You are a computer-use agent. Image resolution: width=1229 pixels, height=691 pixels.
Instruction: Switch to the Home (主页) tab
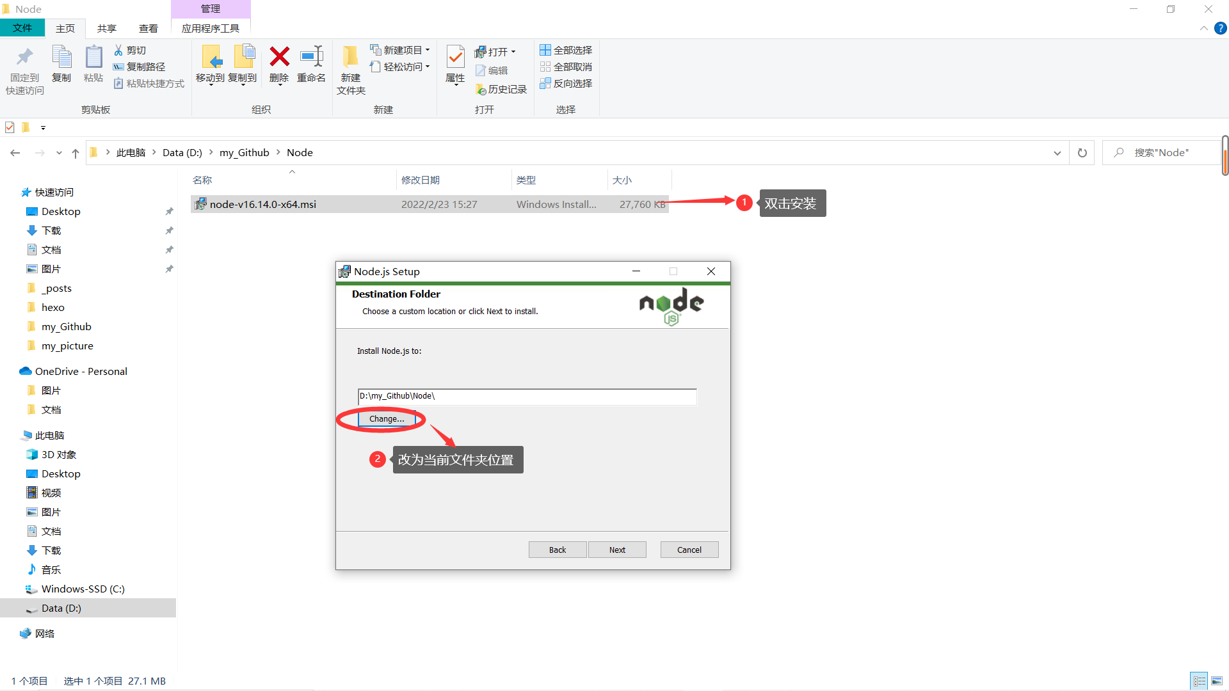click(x=65, y=28)
